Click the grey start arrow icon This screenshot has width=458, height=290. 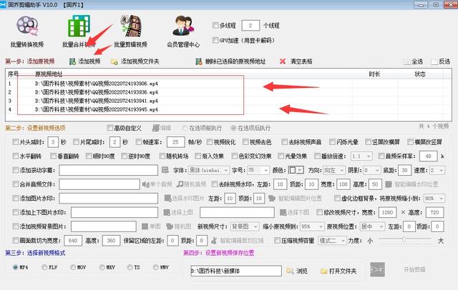point(377,269)
